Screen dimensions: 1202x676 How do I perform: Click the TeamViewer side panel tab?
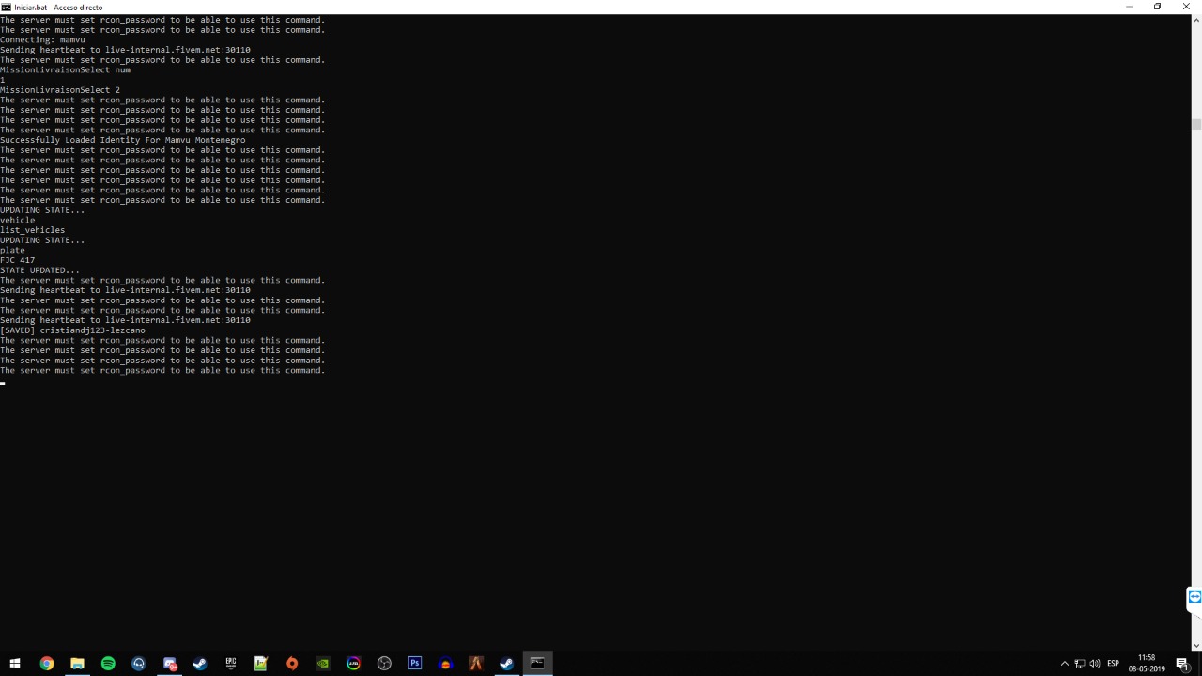coord(1194,598)
